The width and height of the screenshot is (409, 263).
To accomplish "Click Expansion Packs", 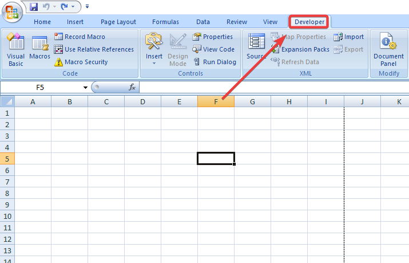I will coord(300,49).
